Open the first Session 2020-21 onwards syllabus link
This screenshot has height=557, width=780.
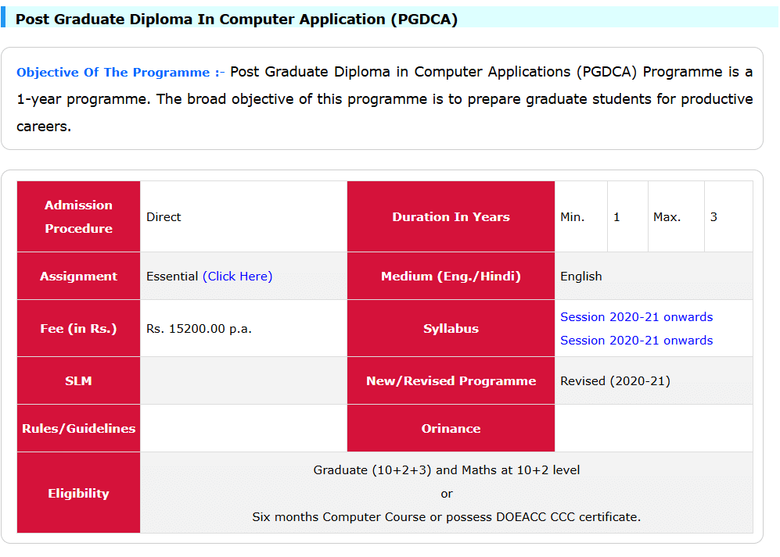pos(636,317)
